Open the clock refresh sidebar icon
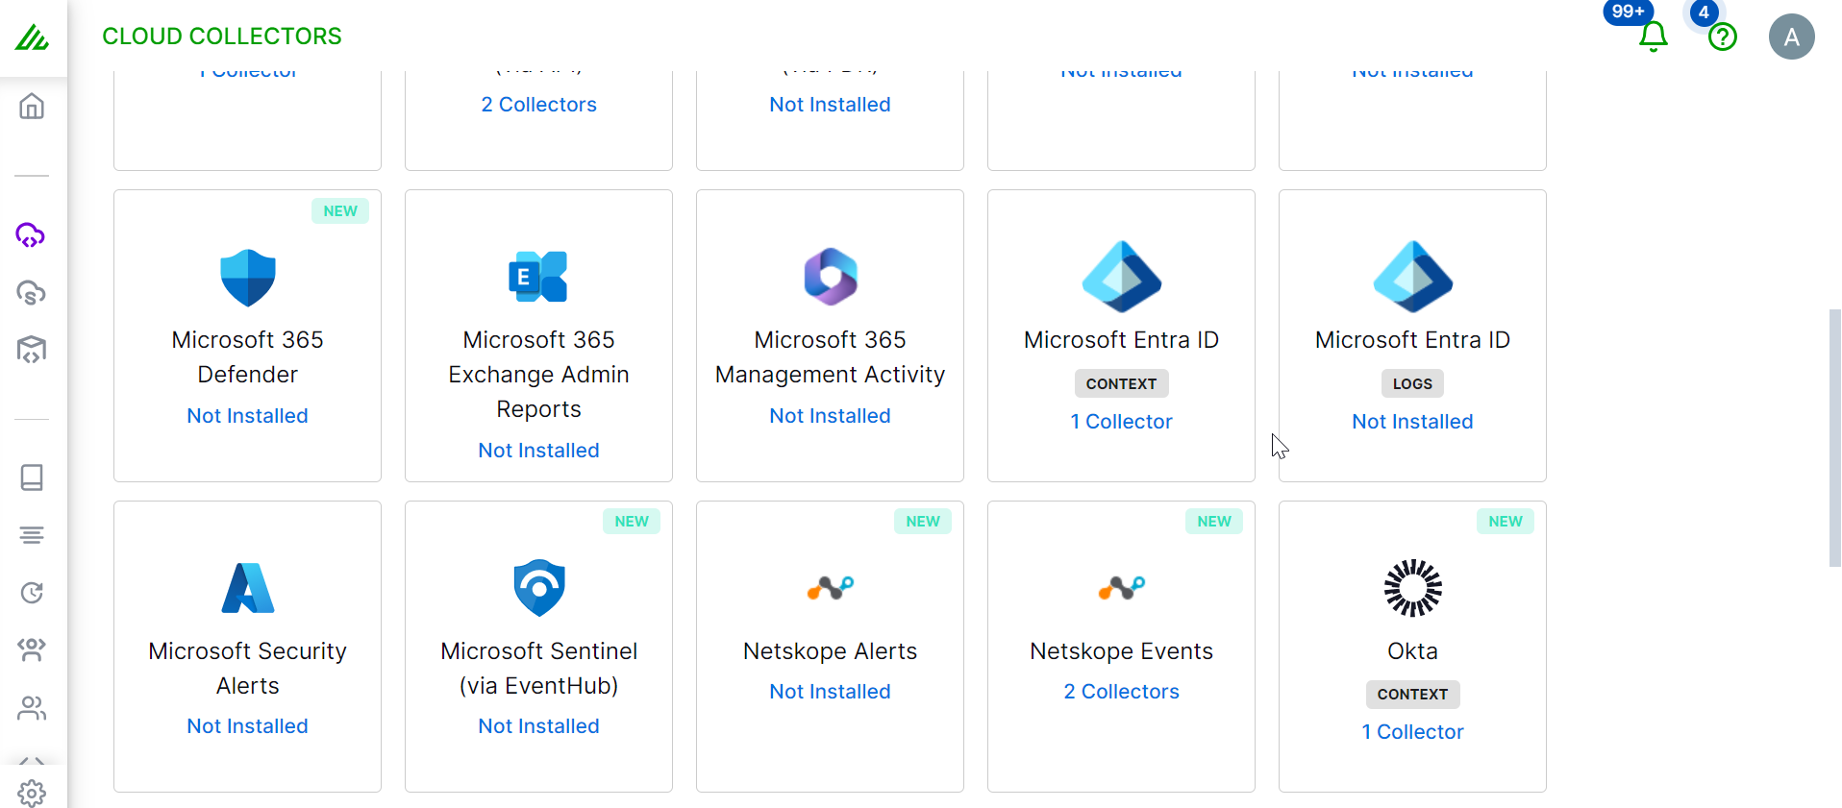Screen dimensions: 1842x808 (x=32, y=593)
